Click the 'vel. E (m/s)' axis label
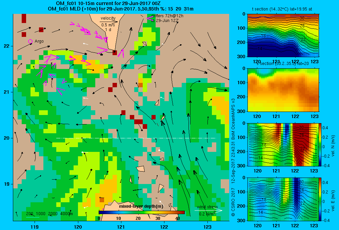Image resolution: width=339 pixels, height=230 pixels. [333, 201]
